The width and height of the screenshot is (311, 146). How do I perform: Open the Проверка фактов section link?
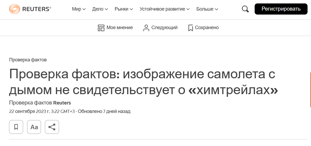point(28,60)
